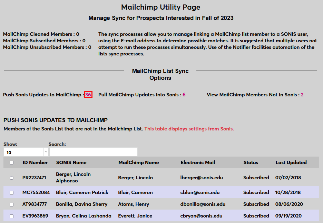Check the row for Bonilla, Davina Sherry

(x=11, y=204)
